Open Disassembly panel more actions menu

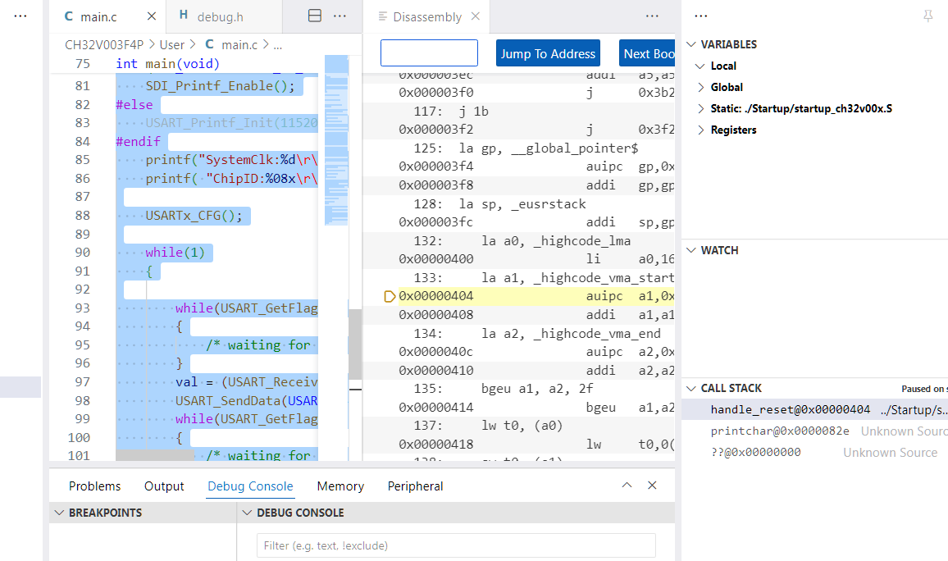pyautogui.click(x=652, y=16)
